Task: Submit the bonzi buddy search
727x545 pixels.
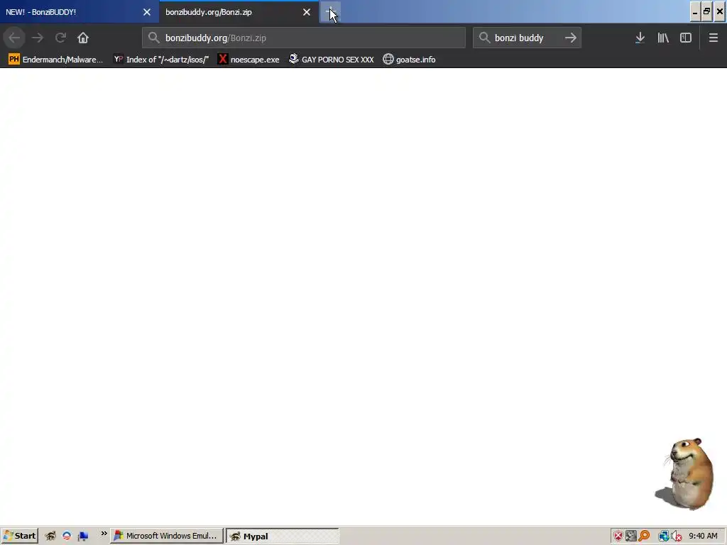Action: click(x=571, y=38)
